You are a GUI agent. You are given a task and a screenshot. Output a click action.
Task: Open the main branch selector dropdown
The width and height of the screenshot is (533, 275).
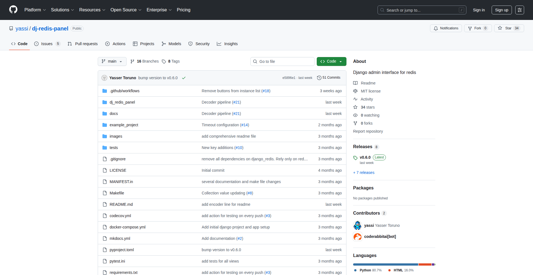(112, 61)
